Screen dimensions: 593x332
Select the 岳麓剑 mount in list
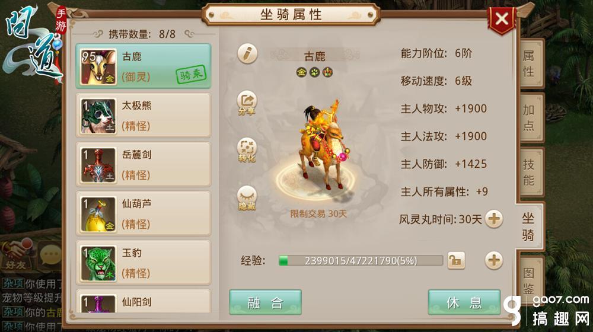(144, 164)
